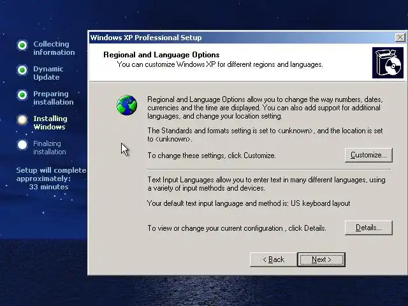Go to the Next setup page
Viewport: 408px width, 306px height.
pyautogui.click(x=321, y=259)
